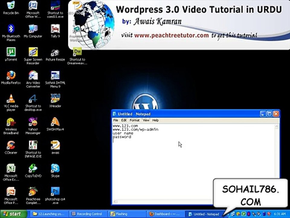290x218 pixels.
Task: Select Shortcut to INPAGE.EXE icon
Action: coord(33,149)
